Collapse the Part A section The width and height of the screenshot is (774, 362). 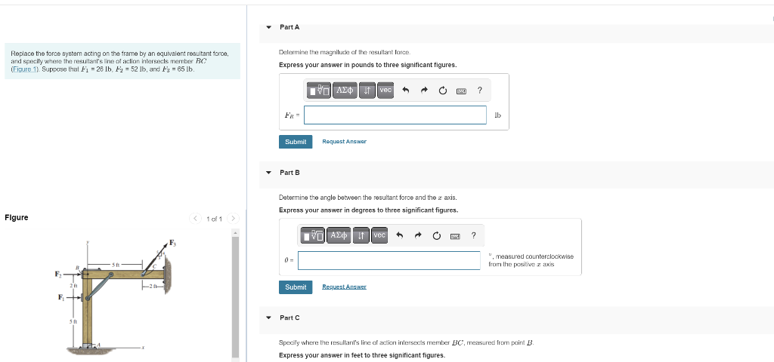pyautogui.click(x=268, y=28)
